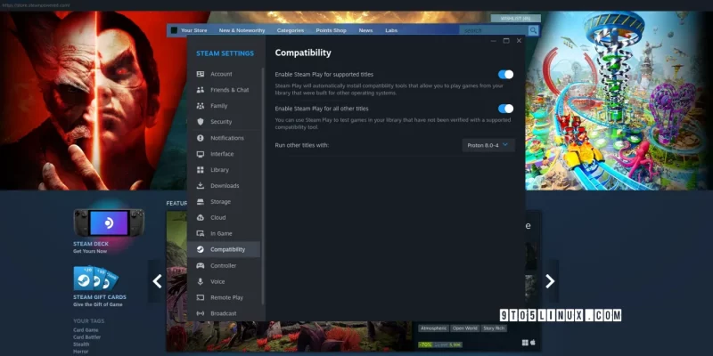
Task: Click the Library grid icon
Action: [200, 170]
